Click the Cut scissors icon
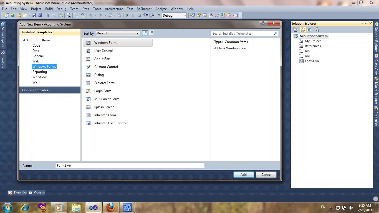 coord(48,16)
